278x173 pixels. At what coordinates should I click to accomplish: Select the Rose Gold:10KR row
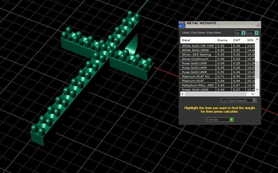[217, 63]
